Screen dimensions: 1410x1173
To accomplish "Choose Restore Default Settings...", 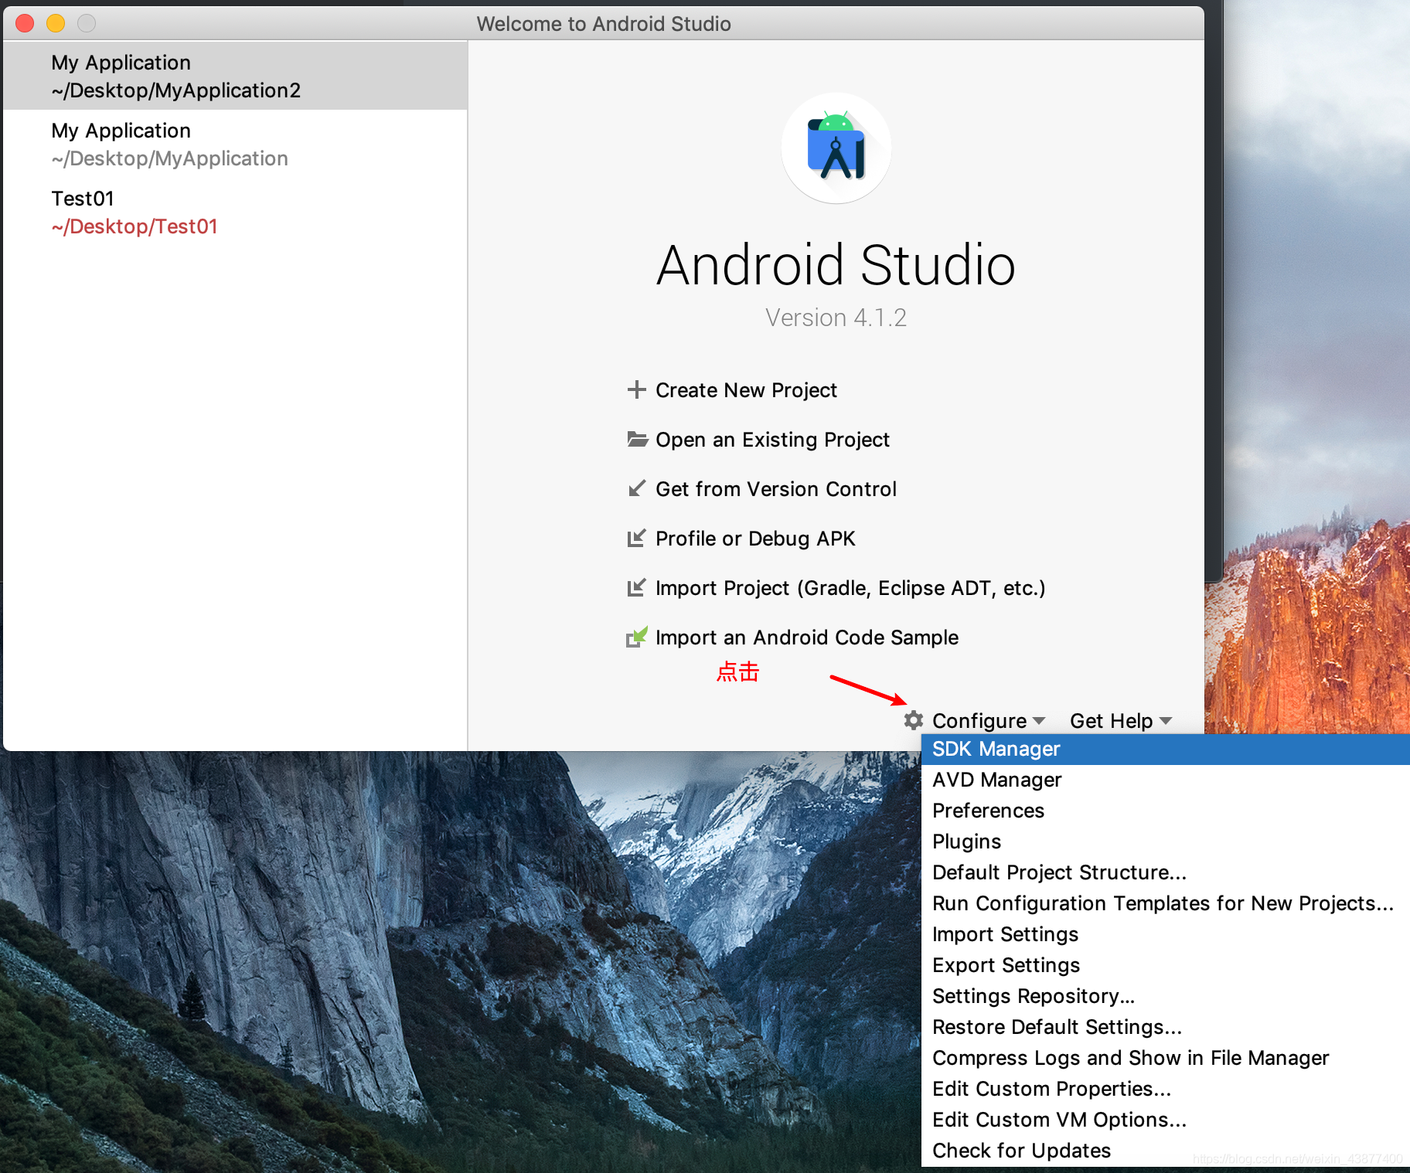I will pyautogui.click(x=1166, y=1027).
